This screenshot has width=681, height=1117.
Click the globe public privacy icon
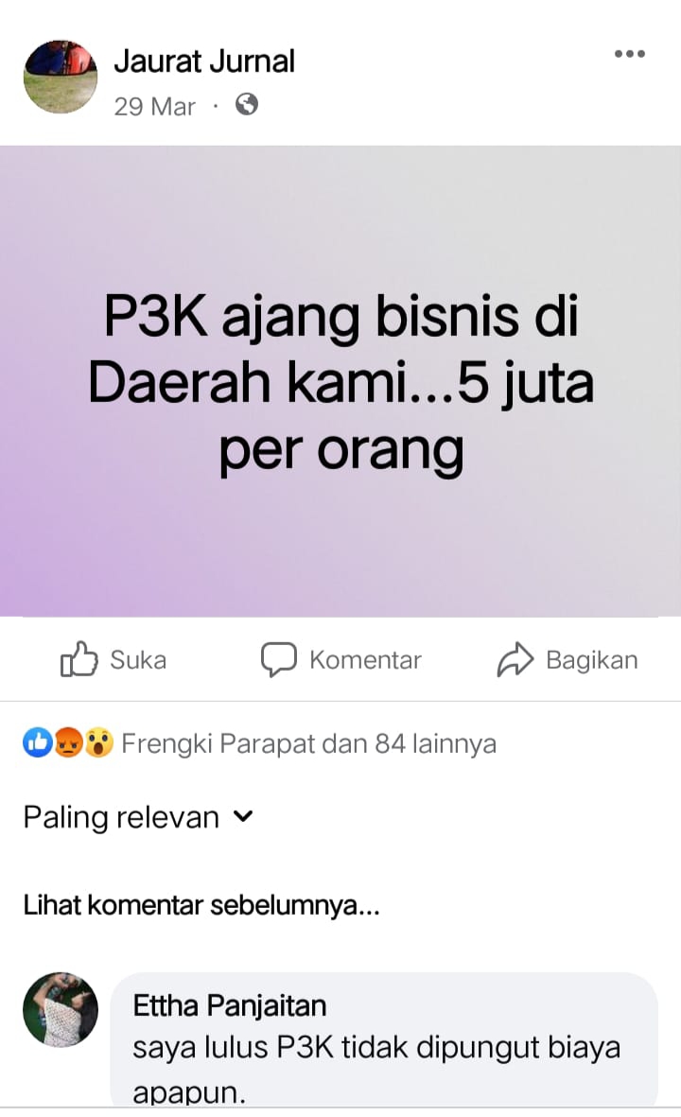(x=247, y=105)
